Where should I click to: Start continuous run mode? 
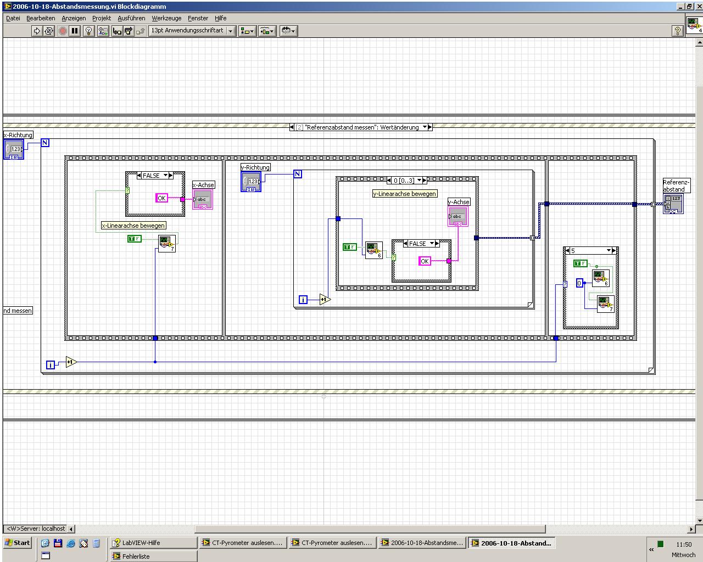click(49, 31)
